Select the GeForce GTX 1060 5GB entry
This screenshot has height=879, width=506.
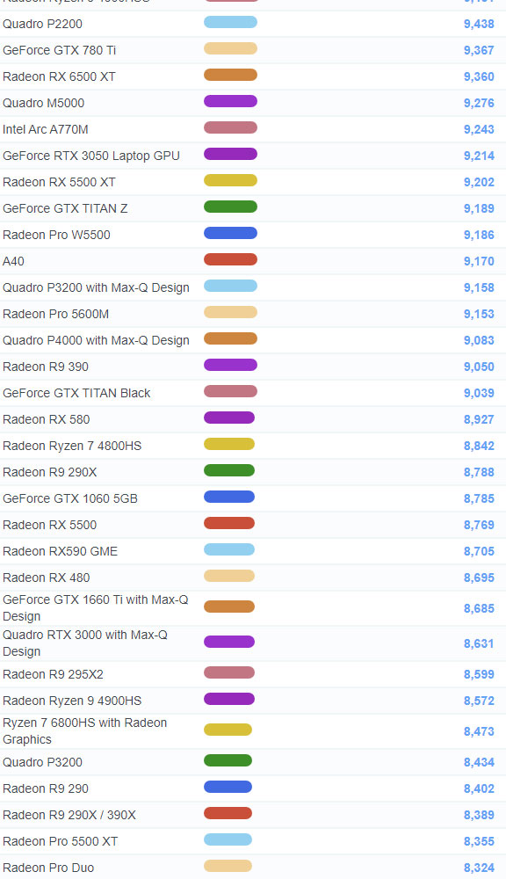click(70, 498)
